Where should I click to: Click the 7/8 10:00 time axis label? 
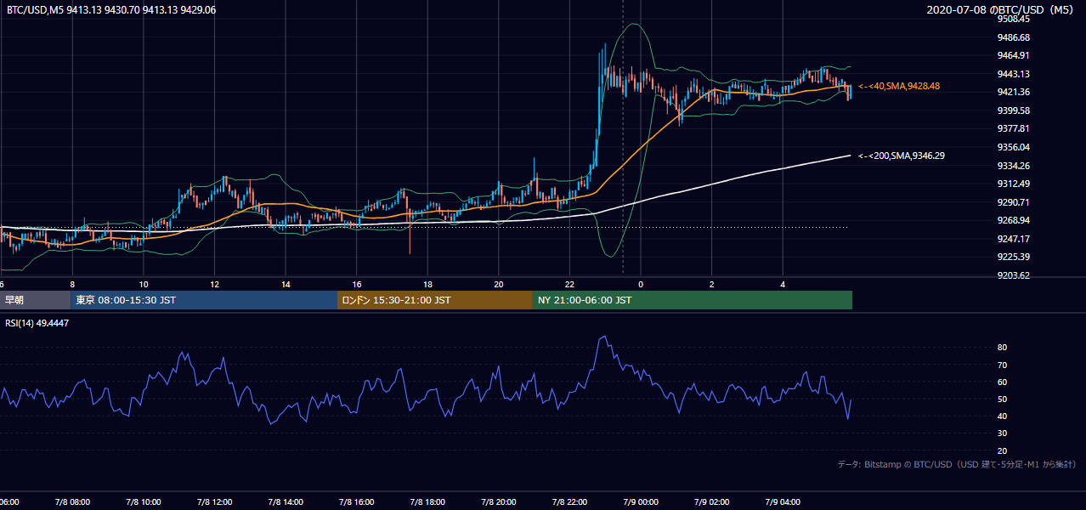tap(143, 502)
